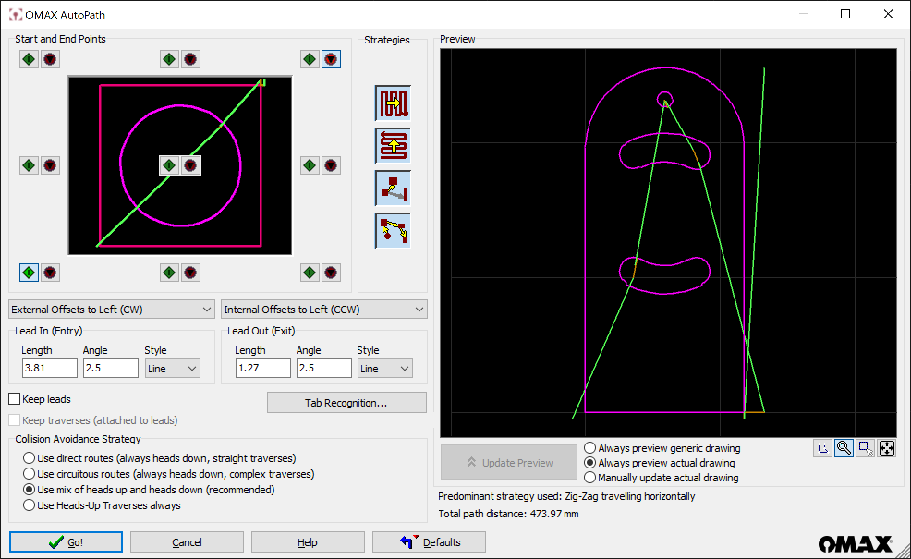Image resolution: width=911 pixels, height=559 pixels.
Task: Enable the Keep leads checkbox
Action: (15, 399)
